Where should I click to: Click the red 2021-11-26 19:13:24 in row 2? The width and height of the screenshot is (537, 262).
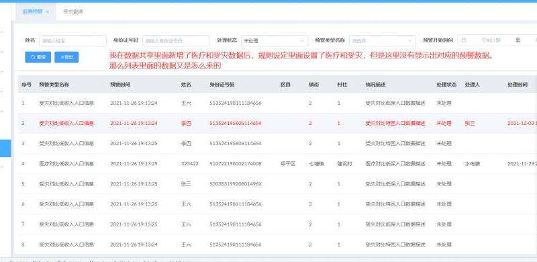point(134,123)
